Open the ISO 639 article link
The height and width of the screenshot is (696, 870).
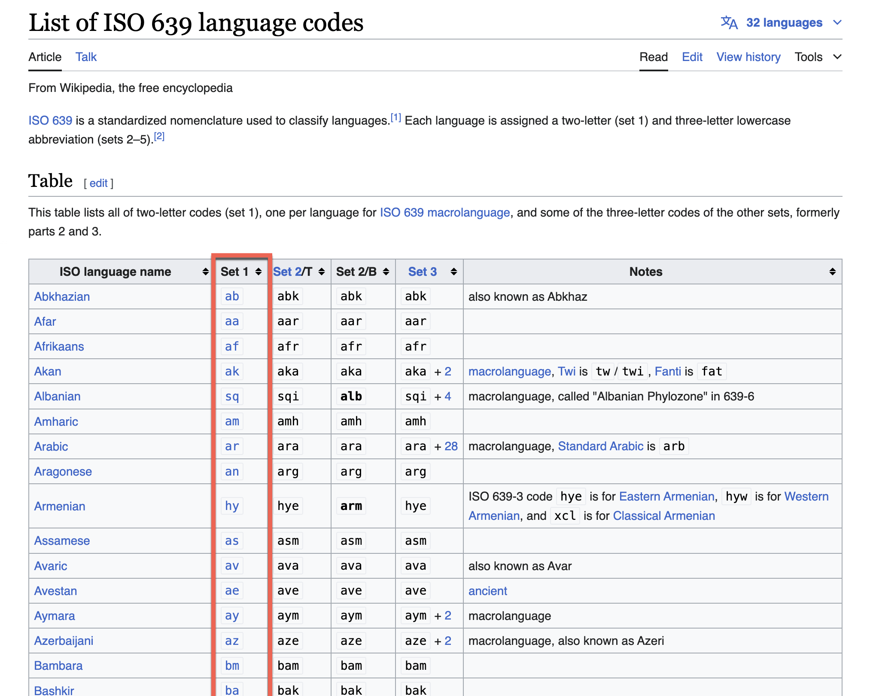click(x=50, y=121)
